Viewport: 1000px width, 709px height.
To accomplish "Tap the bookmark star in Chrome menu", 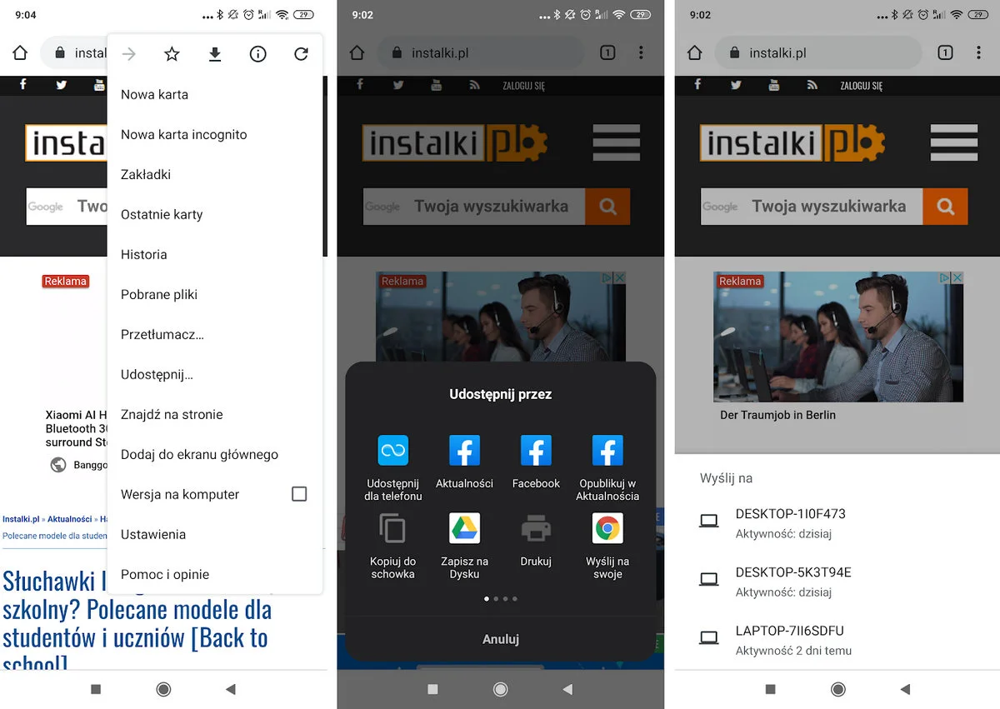I will click(x=172, y=54).
